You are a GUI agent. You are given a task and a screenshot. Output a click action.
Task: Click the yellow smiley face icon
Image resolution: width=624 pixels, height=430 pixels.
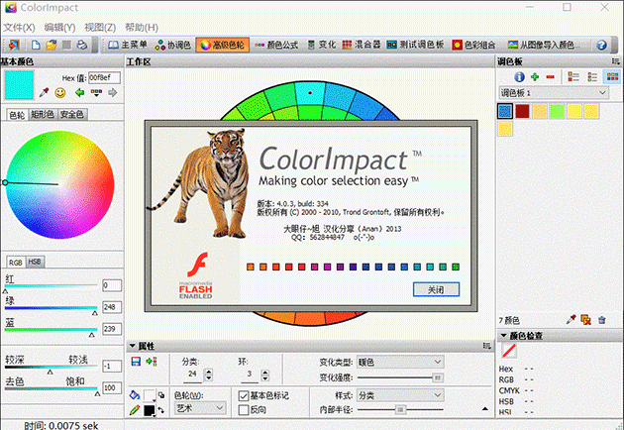pyautogui.click(x=60, y=93)
